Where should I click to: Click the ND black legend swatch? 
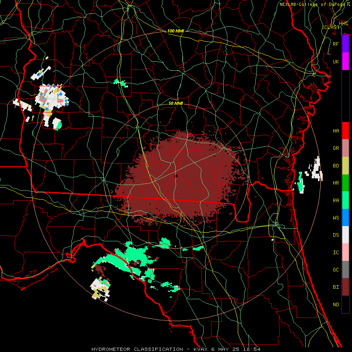click(x=345, y=304)
